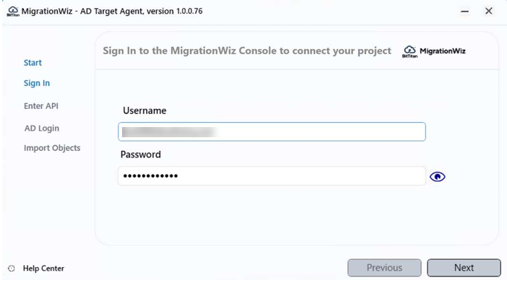Click the Password label
The height and width of the screenshot is (283, 507).
141,154
